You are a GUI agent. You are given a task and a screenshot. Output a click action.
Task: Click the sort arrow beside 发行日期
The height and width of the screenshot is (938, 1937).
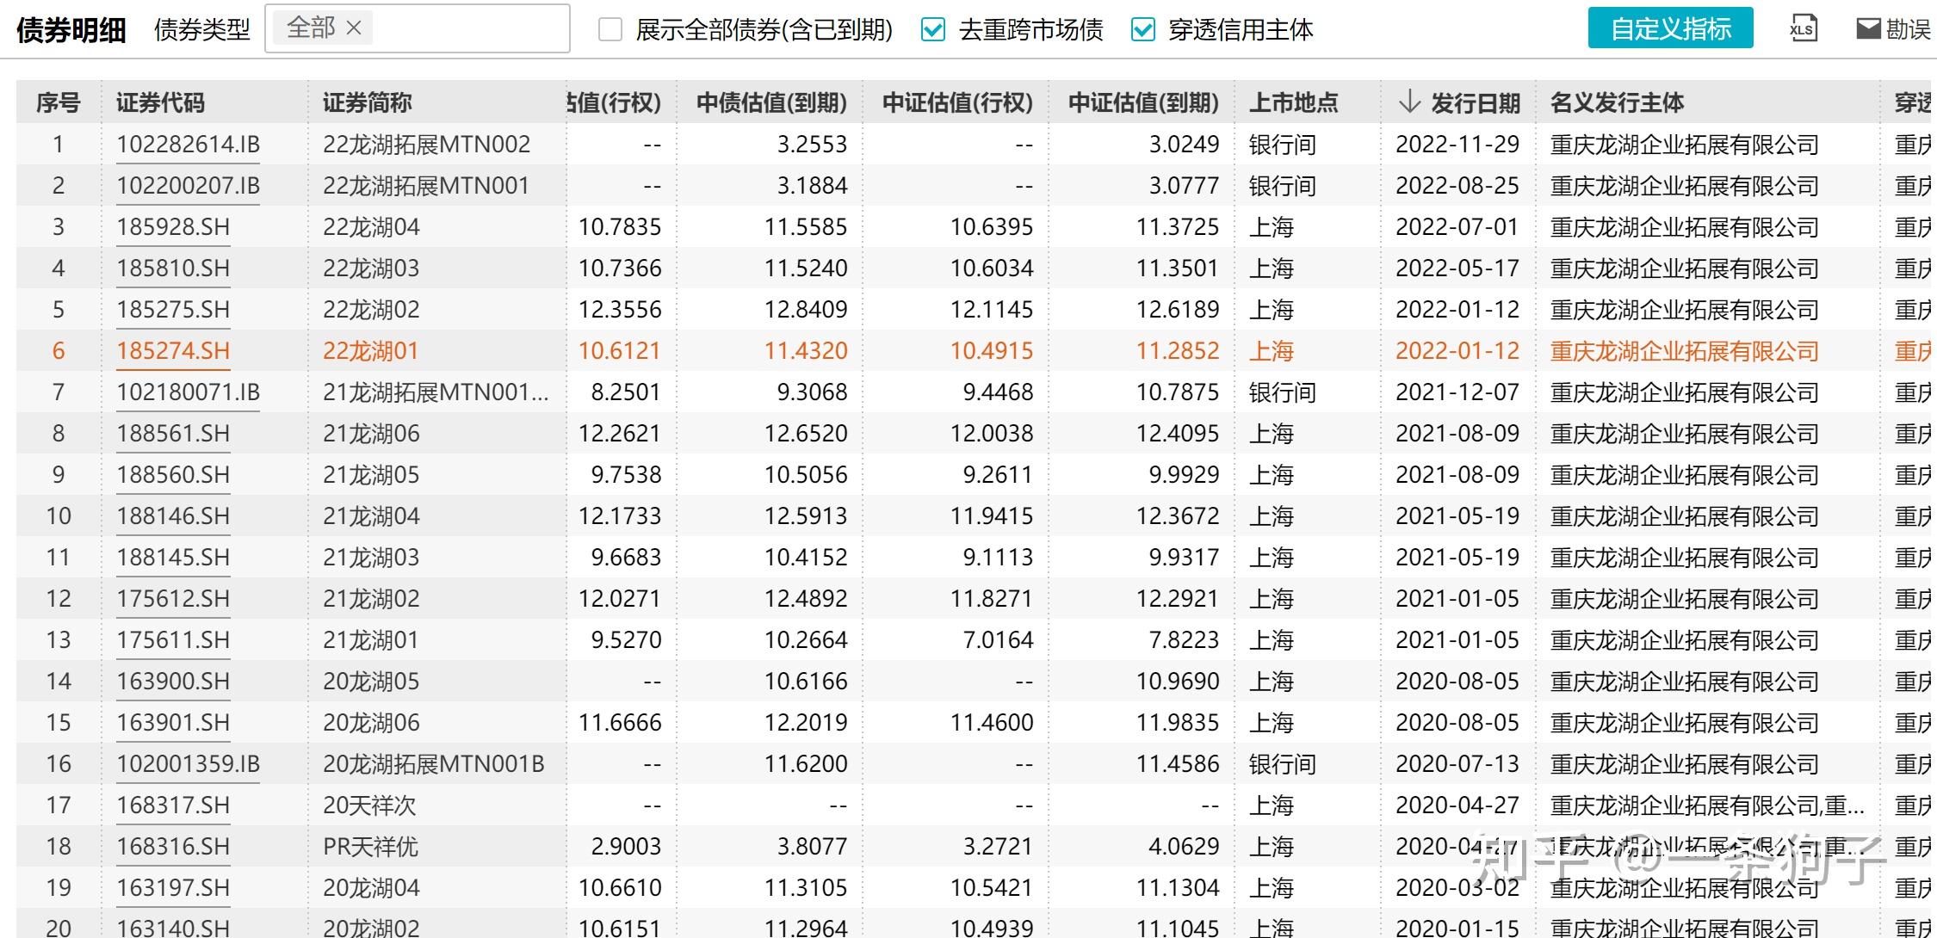[1409, 102]
